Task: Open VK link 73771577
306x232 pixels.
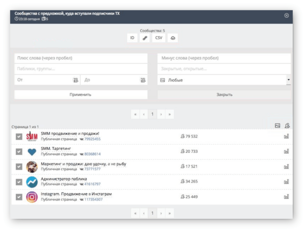Action: pyautogui.click(x=92, y=169)
